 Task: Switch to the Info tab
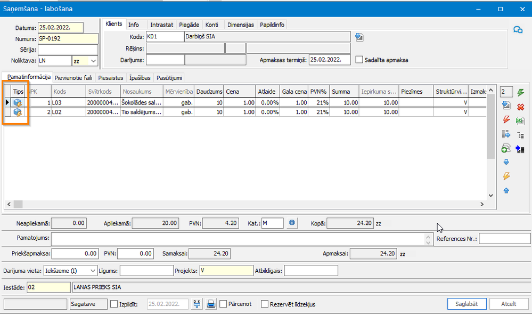[x=133, y=25]
